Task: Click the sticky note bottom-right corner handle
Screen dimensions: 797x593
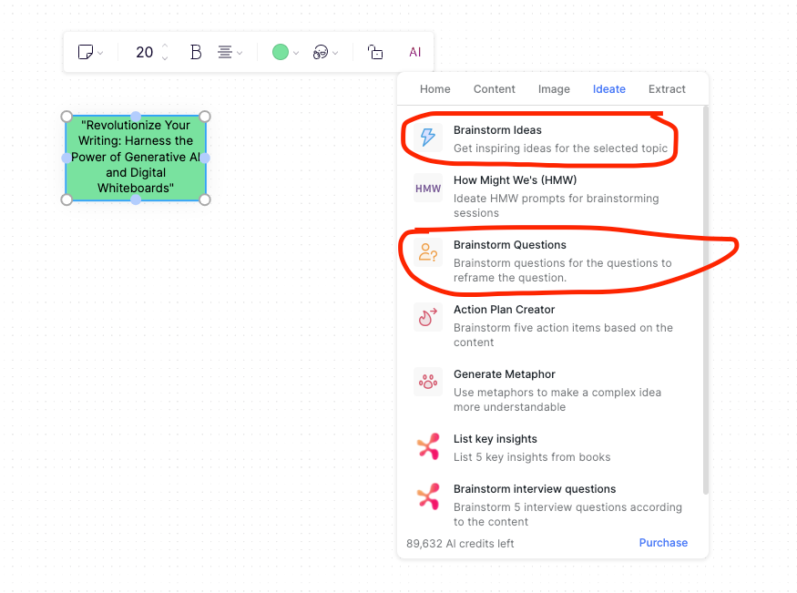Action: (205, 199)
